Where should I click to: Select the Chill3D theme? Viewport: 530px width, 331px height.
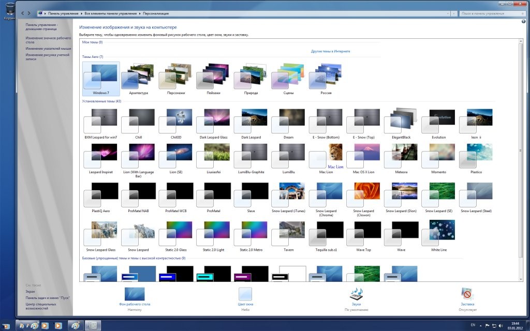176,124
